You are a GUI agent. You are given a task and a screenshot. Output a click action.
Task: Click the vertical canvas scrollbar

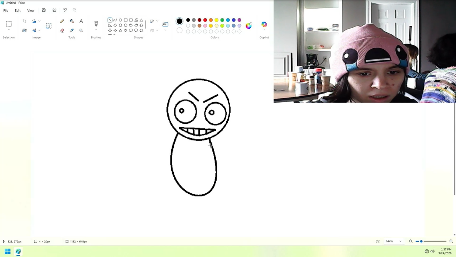coord(455,149)
